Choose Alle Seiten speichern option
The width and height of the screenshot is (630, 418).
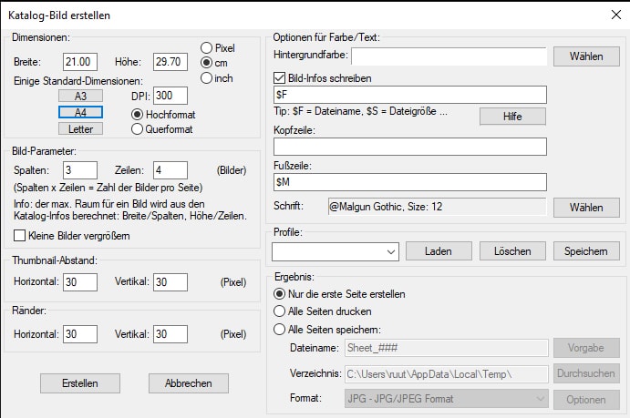pos(280,329)
